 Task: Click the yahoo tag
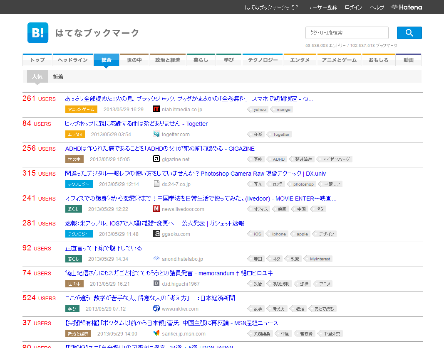click(x=258, y=109)
